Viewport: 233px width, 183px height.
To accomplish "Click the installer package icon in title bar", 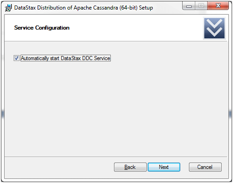I will 8,8.
